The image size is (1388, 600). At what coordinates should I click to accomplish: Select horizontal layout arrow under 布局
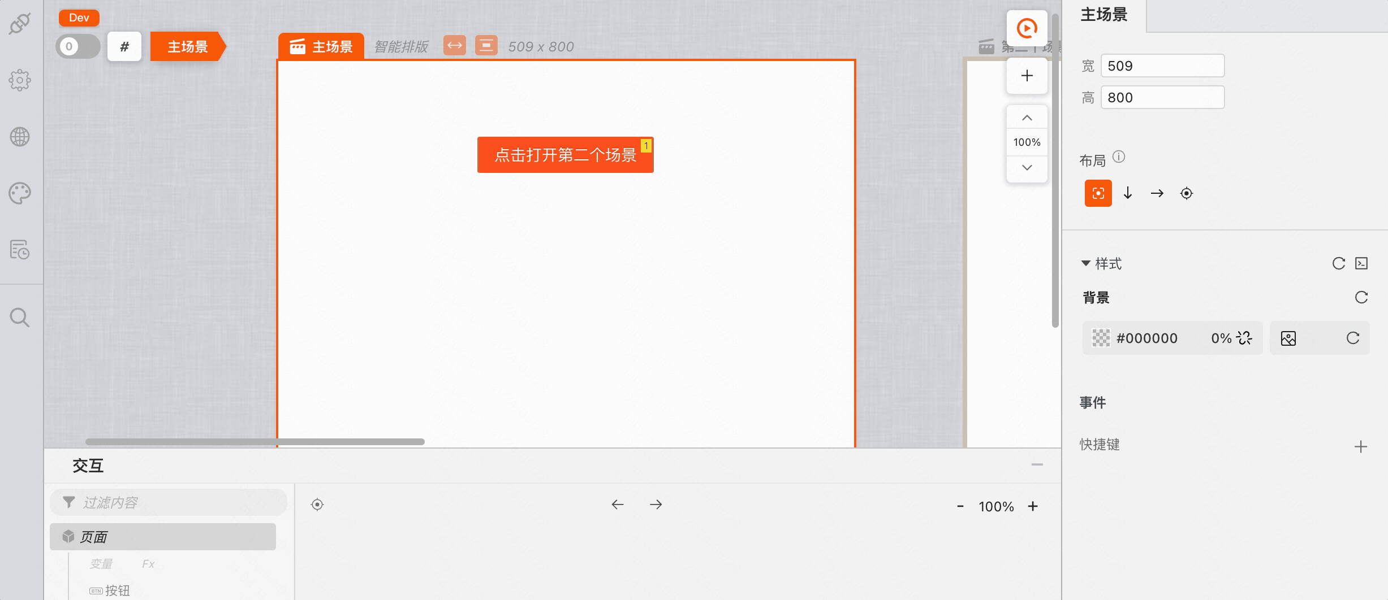click(1157, 193)
